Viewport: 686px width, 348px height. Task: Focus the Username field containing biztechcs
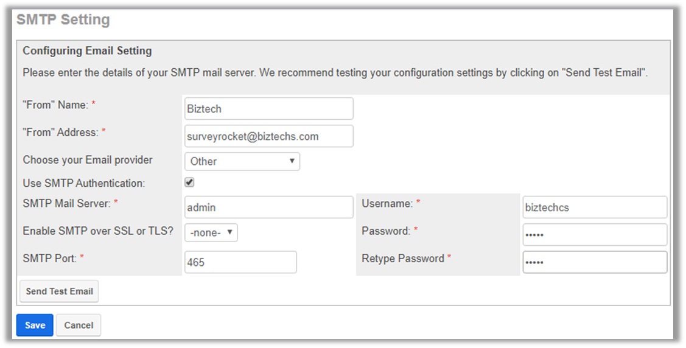tap(595, 207)
